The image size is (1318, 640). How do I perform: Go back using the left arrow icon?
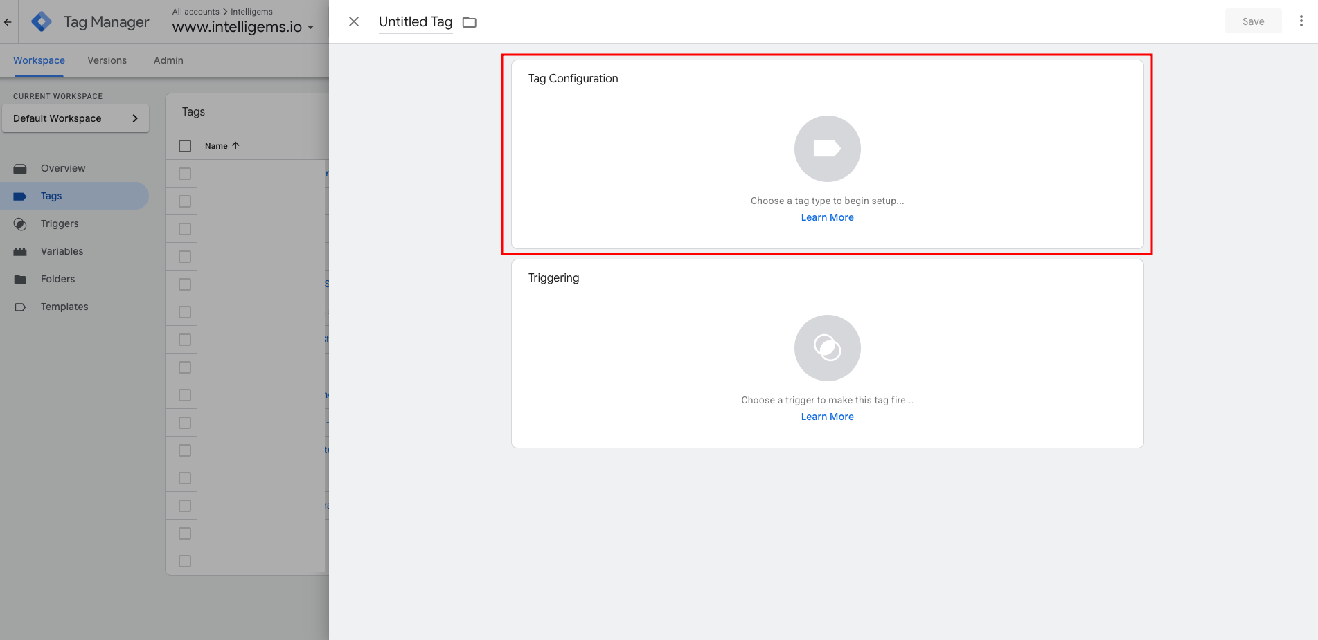click(x=8, y=22)
